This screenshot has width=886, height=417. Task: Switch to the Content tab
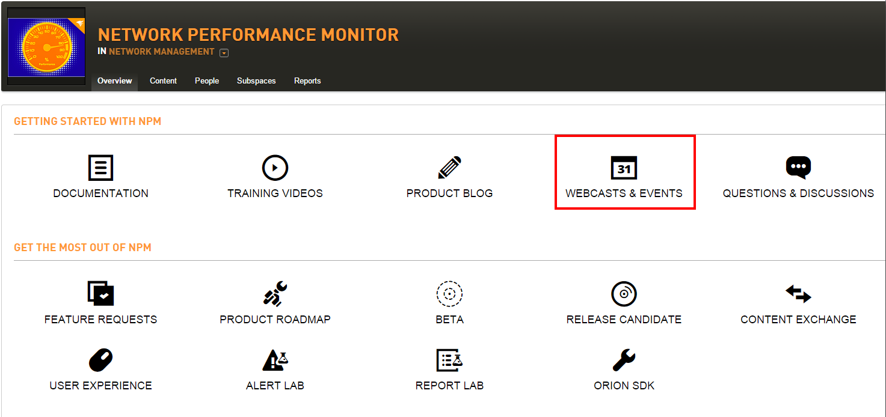(163, 81)
